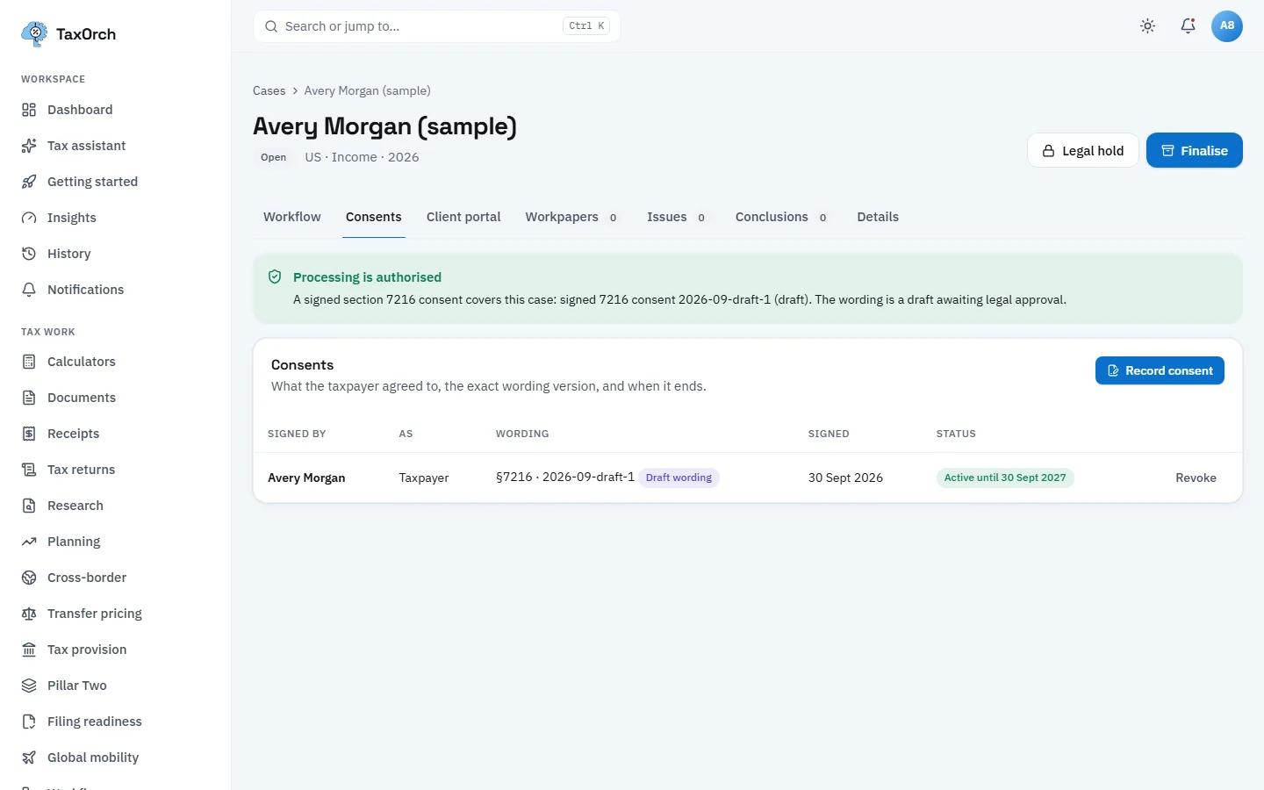This screenshot has width=1264, height=790.
Task: Click the notification bell in header
Action: pyautogui.click(x=1188, y=26)
